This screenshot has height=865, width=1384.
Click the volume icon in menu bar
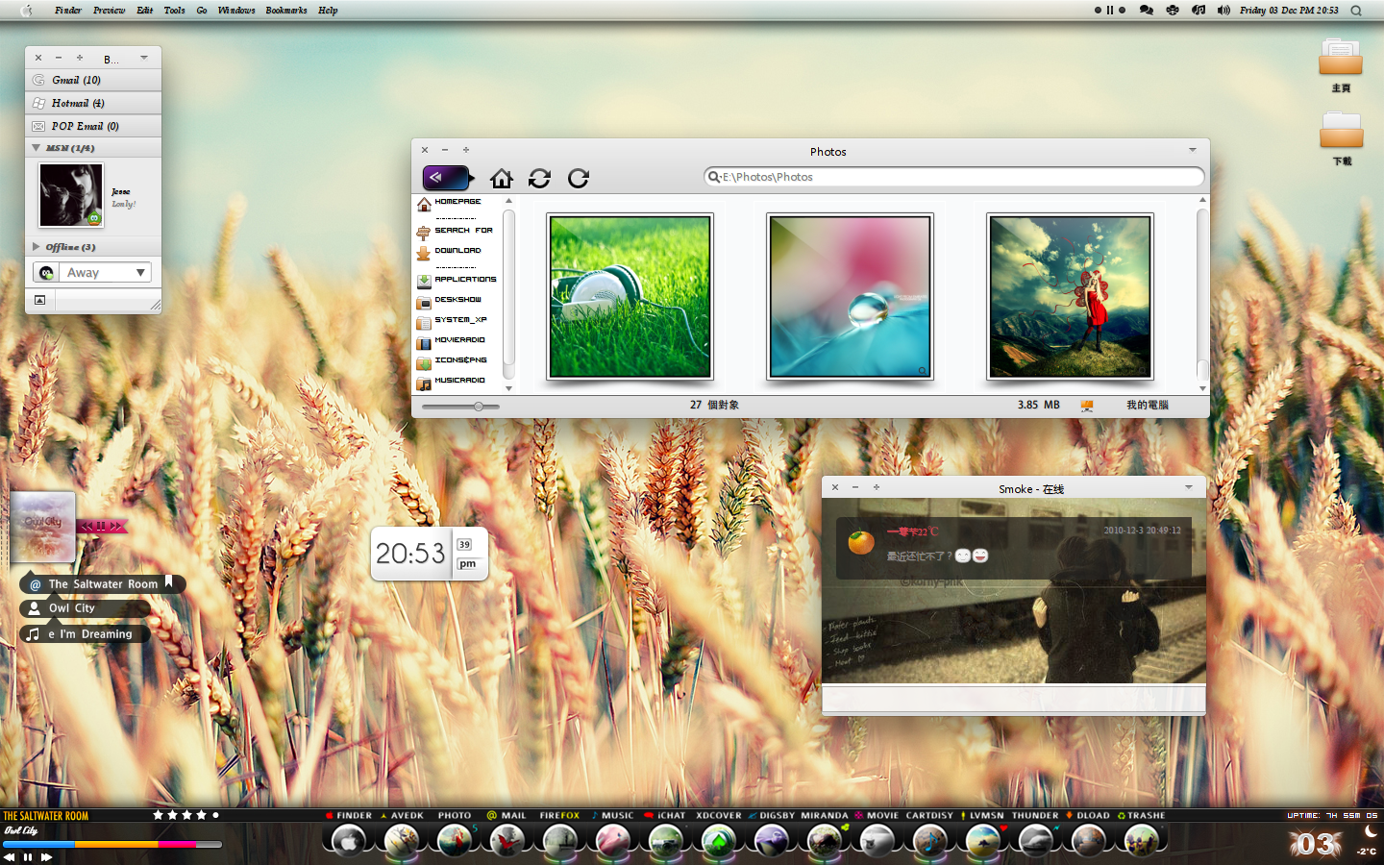click(1223, 11)
